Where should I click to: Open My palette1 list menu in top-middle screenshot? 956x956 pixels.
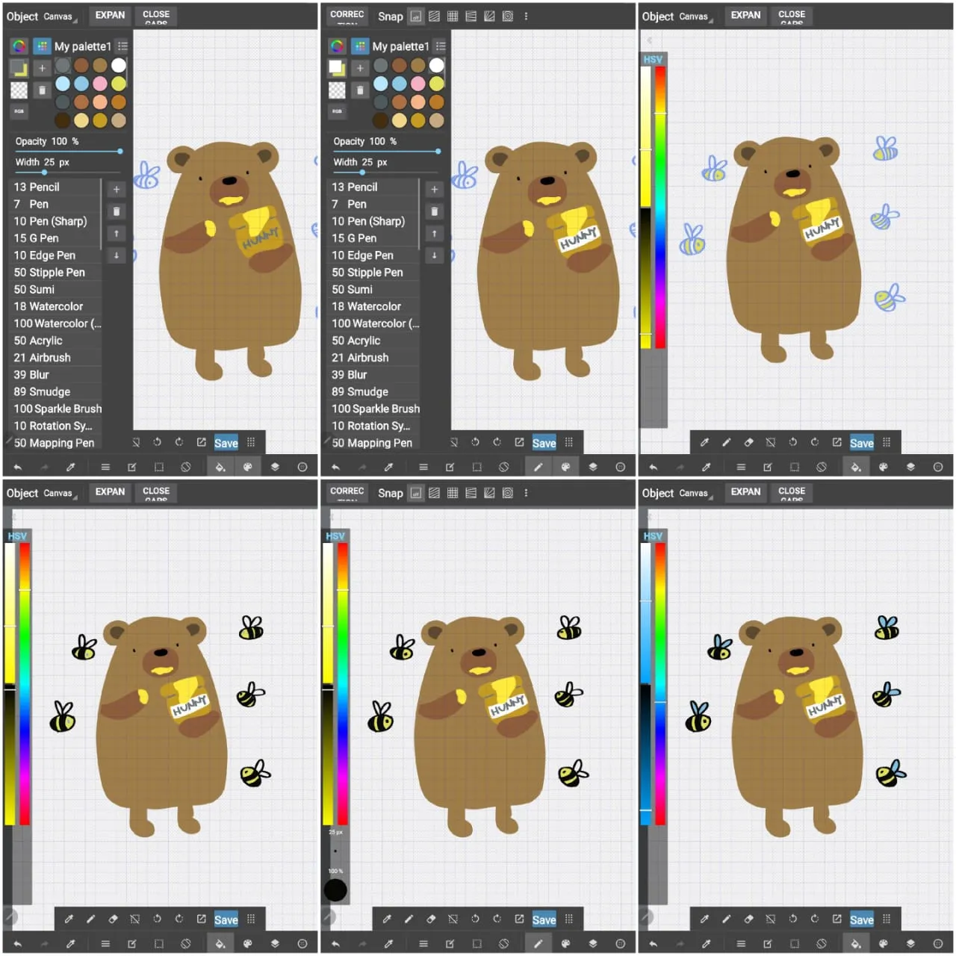click(441, 46)
